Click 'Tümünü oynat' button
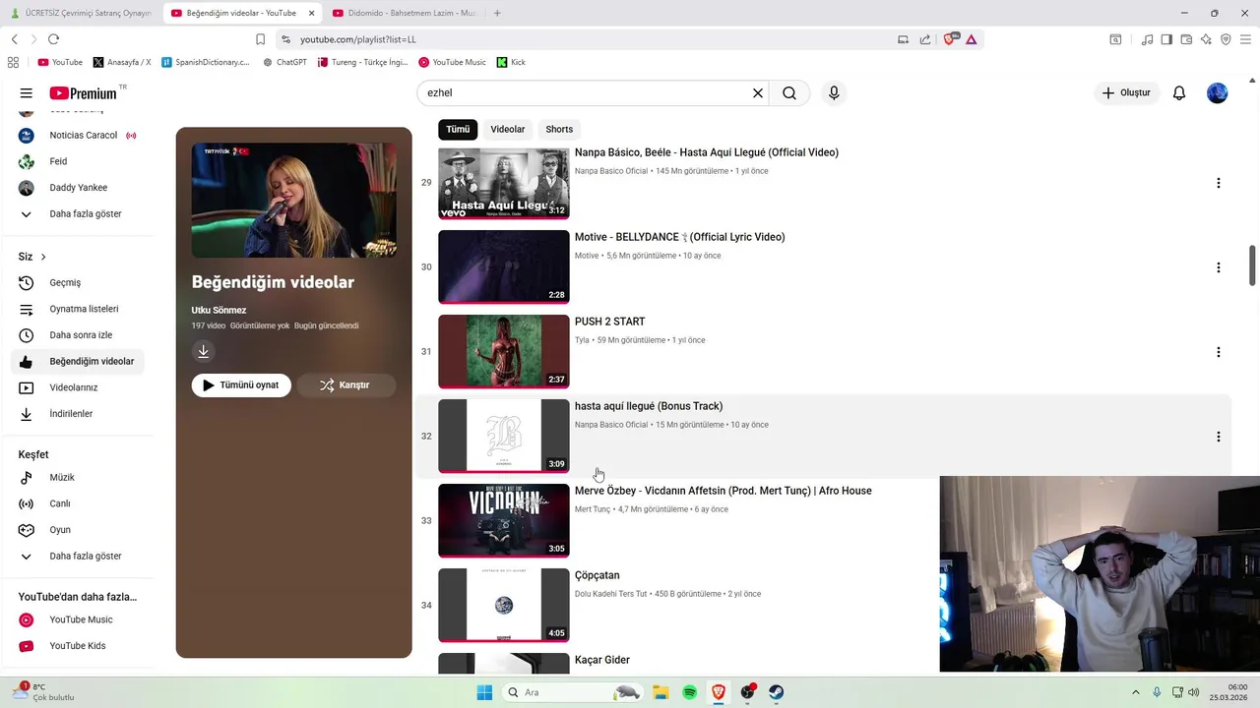 click(241, 385)
